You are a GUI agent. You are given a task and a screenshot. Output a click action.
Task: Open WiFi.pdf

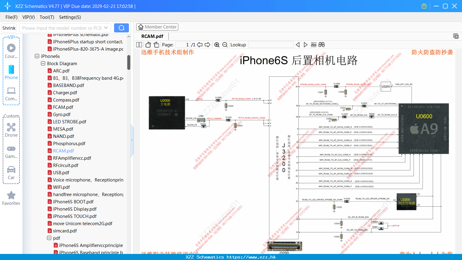pos(61,187)
